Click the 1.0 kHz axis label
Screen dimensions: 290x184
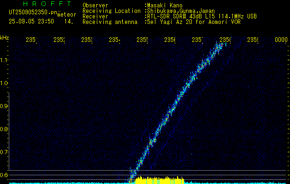(4, 83)
